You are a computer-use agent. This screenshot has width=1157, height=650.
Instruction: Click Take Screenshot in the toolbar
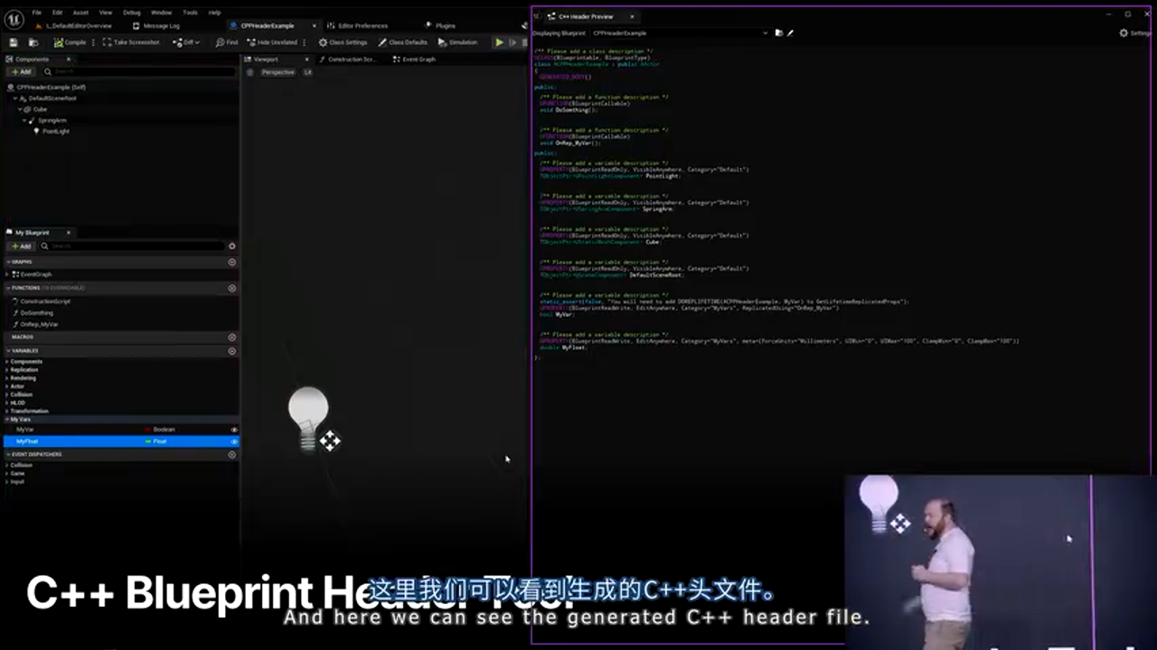(x=131, y=42)
